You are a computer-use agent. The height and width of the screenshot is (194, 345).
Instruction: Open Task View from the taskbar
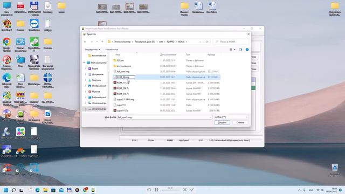[22, 190]
